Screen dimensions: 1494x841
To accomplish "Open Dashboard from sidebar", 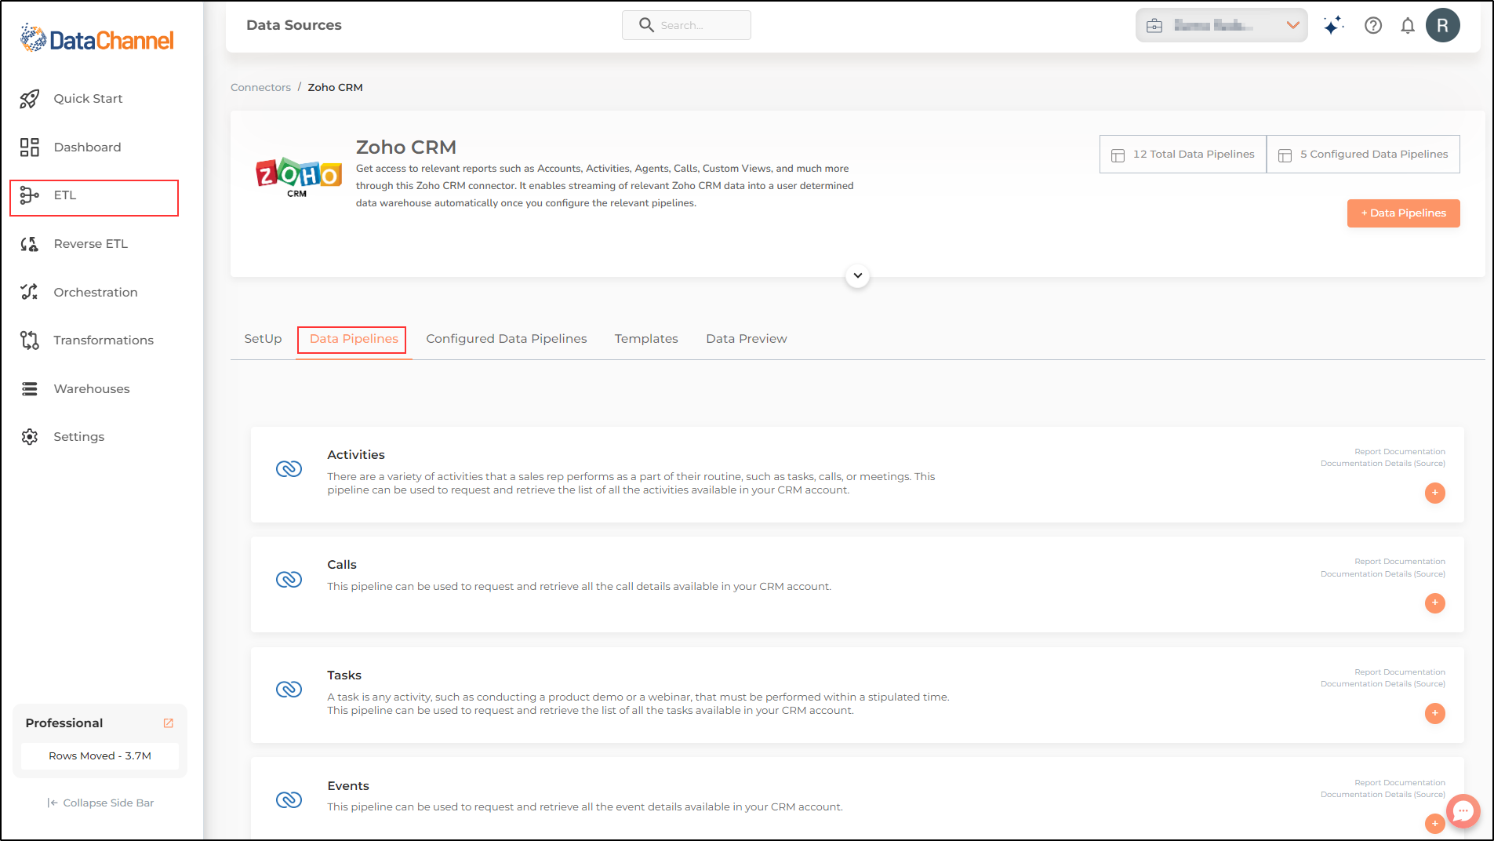I will pos(87,147).
